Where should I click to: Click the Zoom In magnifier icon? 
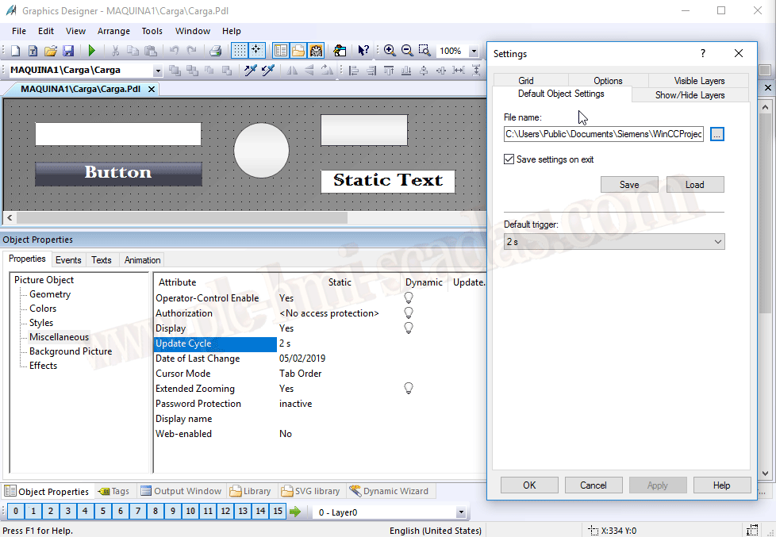click(x=390, y=51)
